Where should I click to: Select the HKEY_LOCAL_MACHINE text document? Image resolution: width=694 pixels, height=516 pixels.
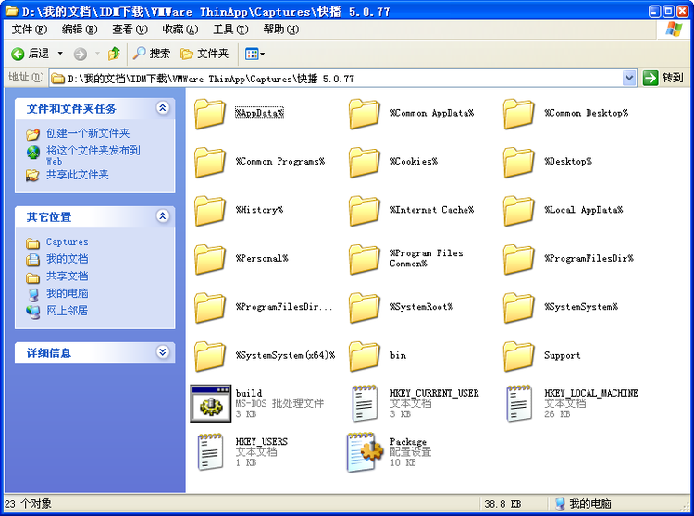point(519,403)
